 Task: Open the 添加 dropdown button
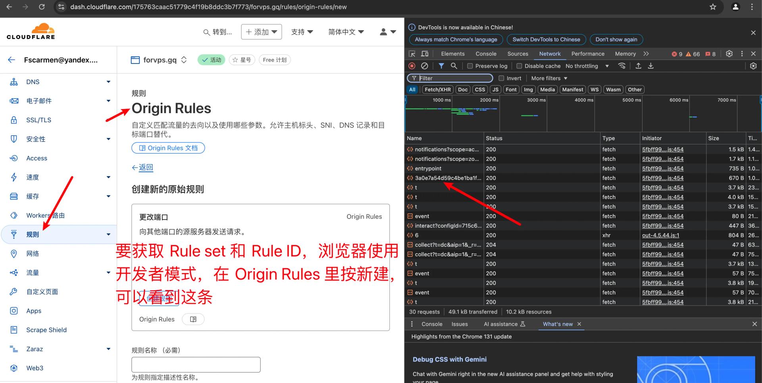coord(262,32)
